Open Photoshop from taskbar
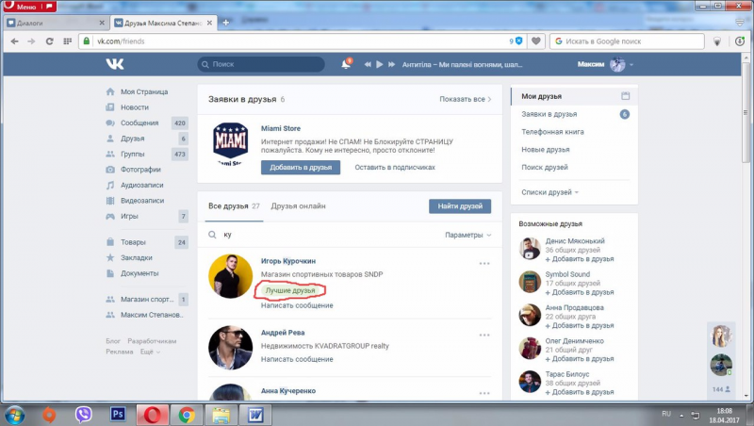This screenshot has height=426, width=754. pos(118,415)
